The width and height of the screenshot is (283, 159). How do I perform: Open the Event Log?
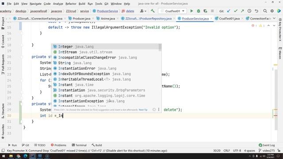pyautogui.click(x=267, y=145)
